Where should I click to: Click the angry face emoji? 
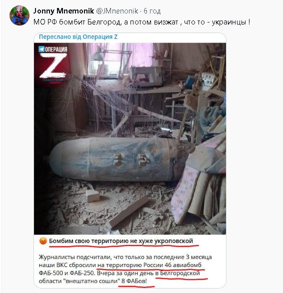(43, 241)
